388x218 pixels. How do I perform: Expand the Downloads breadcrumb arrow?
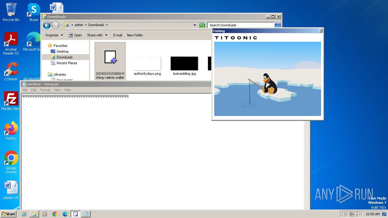[107, 25]
